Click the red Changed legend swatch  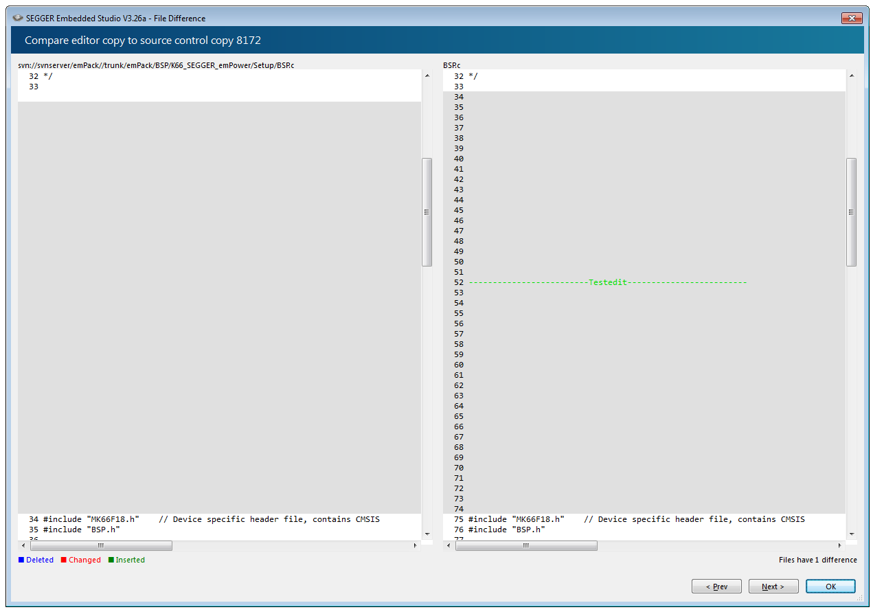64,560
